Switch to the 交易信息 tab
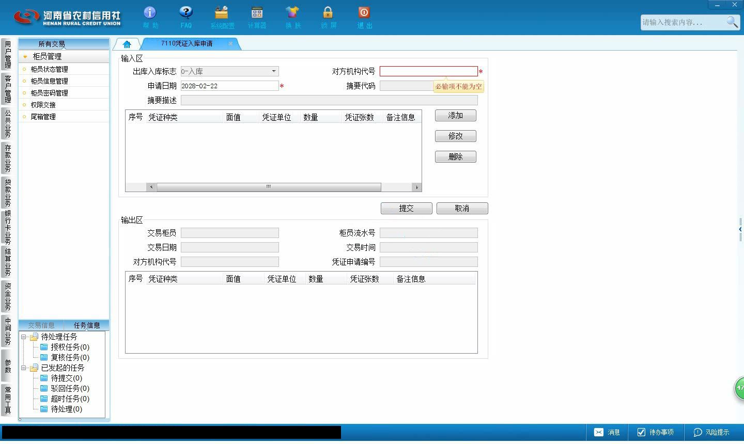 tap(41, 325)
